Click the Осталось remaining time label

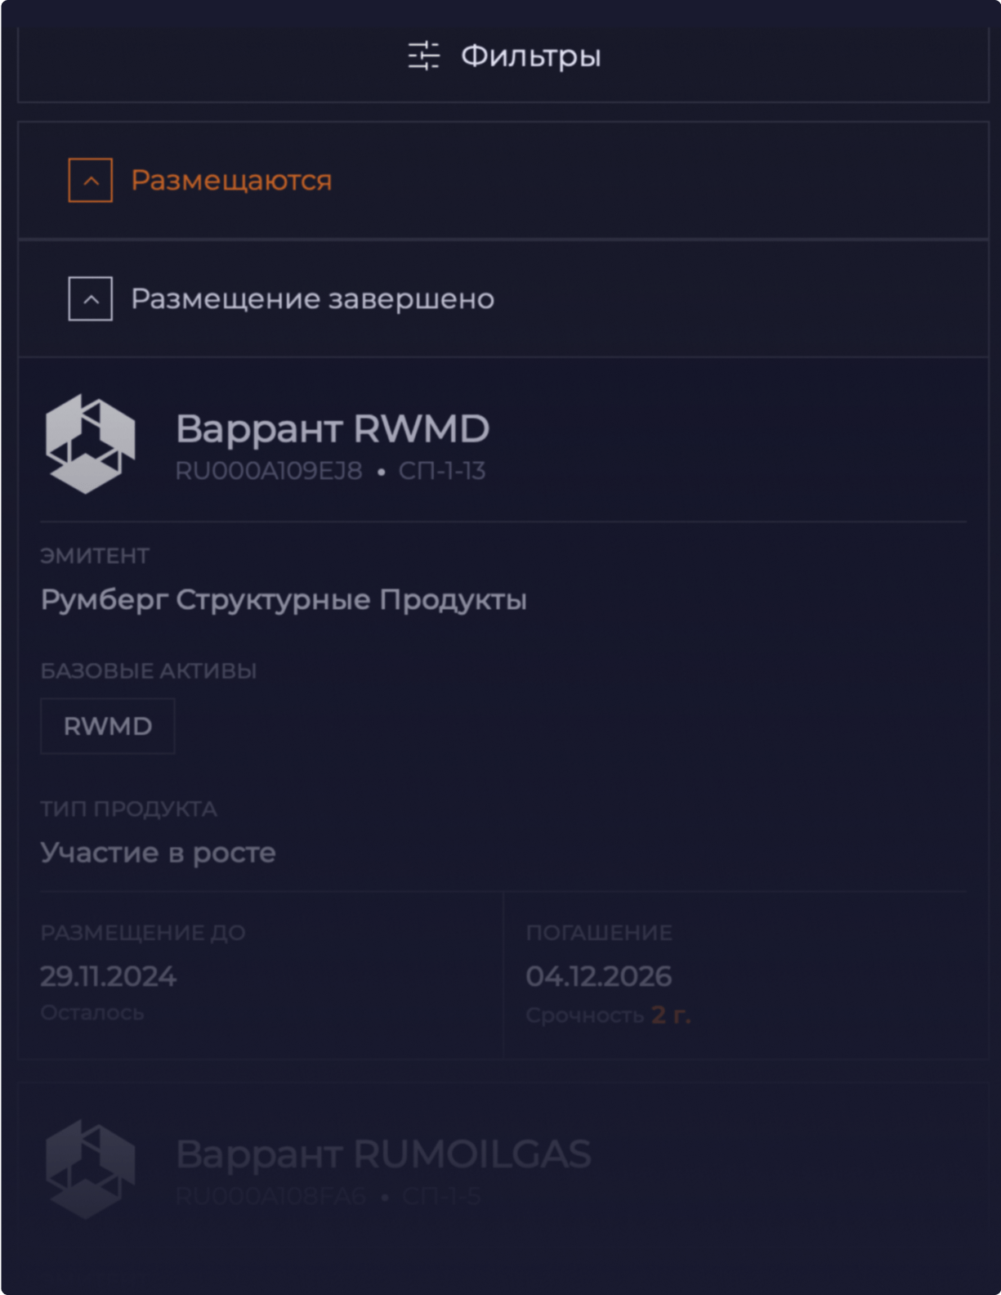click(x=92, y=1013)
